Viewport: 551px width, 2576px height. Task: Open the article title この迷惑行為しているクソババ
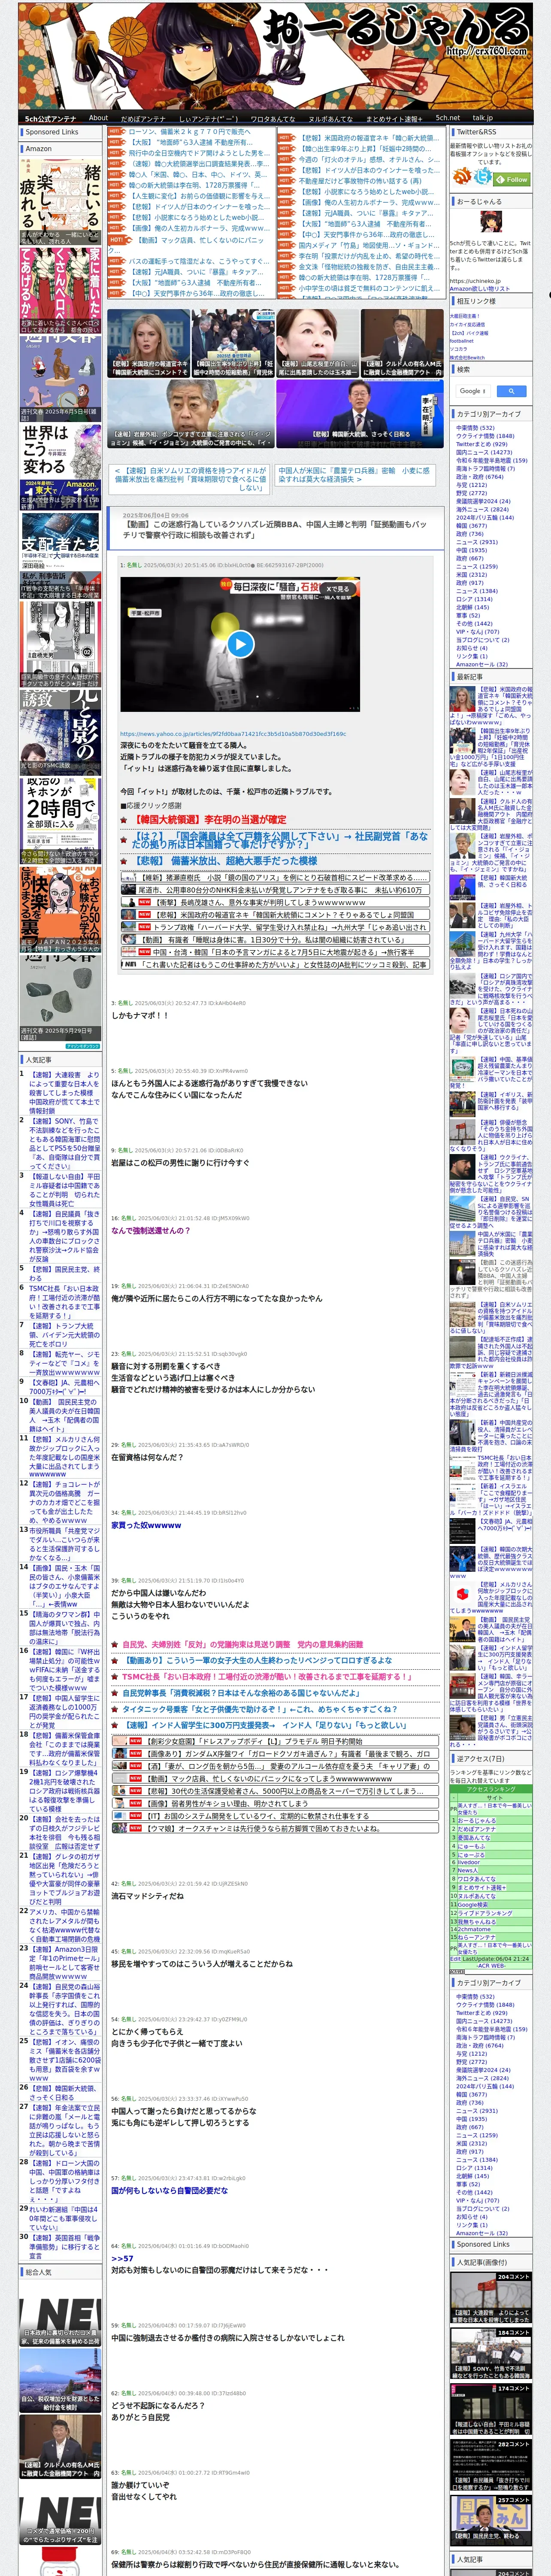[276, 529]
